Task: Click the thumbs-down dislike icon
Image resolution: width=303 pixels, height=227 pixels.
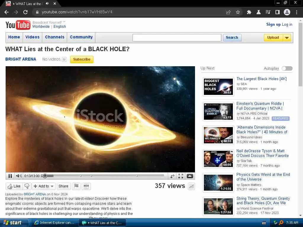Action: [x=27, y=186]
